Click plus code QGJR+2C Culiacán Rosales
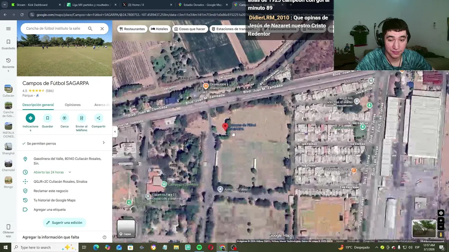 point(65,181)
